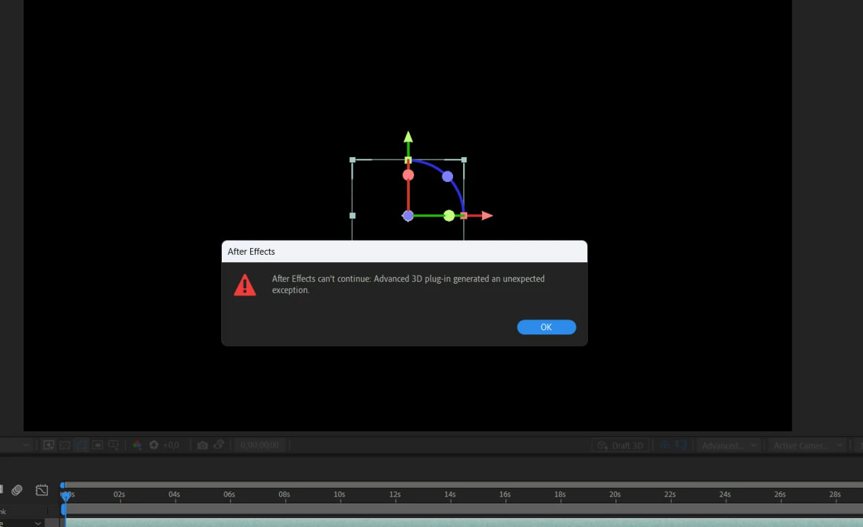Click the exposure value +0,0

click(171, 445)
